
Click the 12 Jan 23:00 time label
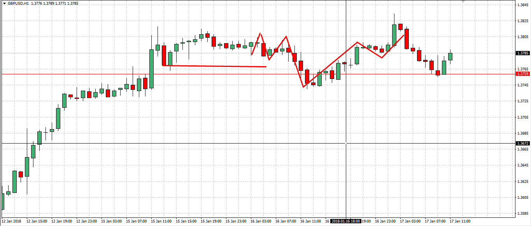[86, 221]
